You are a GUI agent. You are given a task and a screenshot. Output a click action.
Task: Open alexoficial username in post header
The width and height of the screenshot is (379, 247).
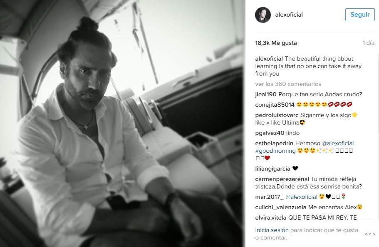289,15
